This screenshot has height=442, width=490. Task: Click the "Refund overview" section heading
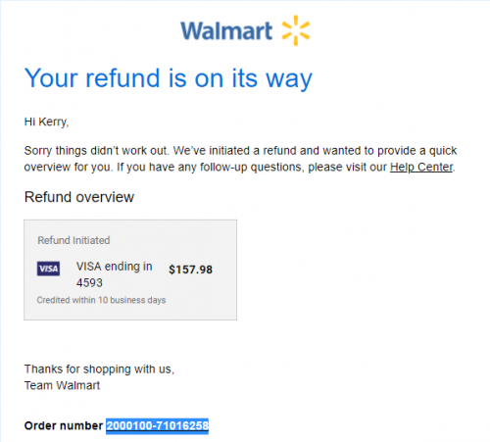(x=79, y=197)
